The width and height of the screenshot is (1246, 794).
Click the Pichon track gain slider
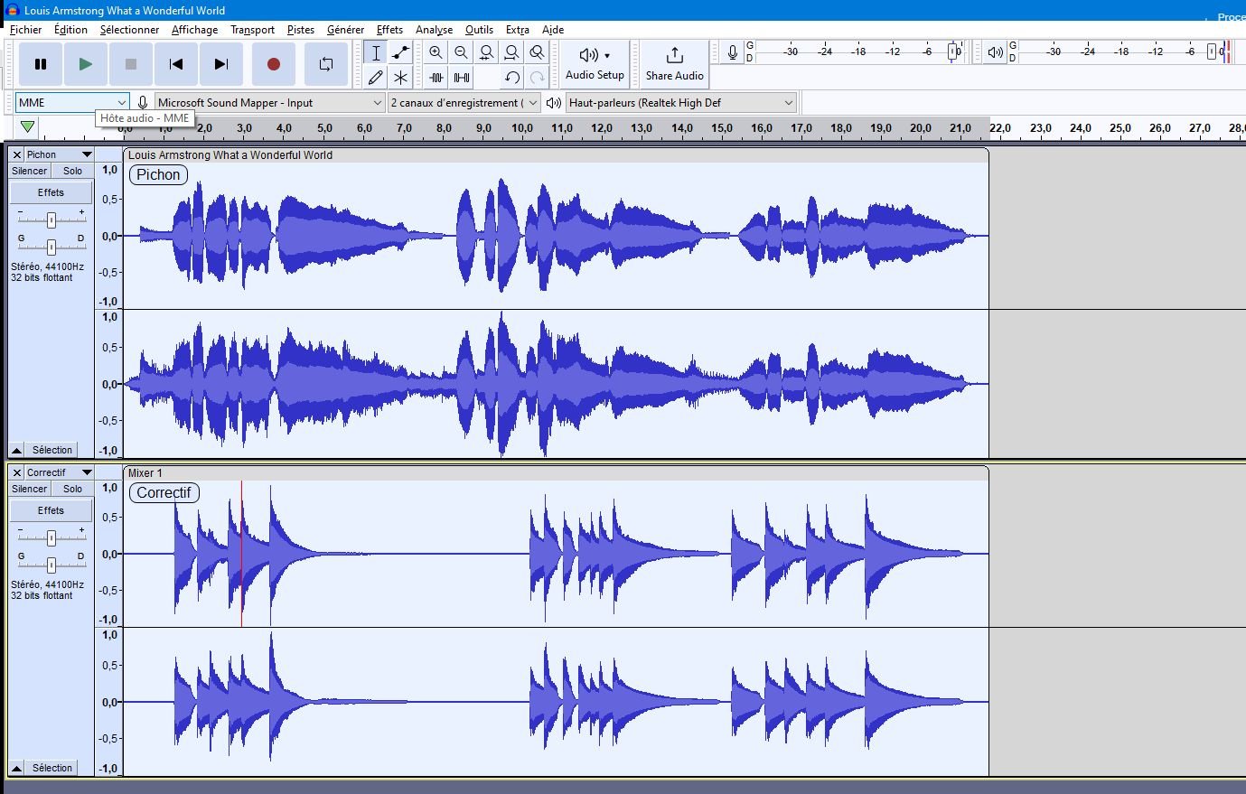point(52,220)
